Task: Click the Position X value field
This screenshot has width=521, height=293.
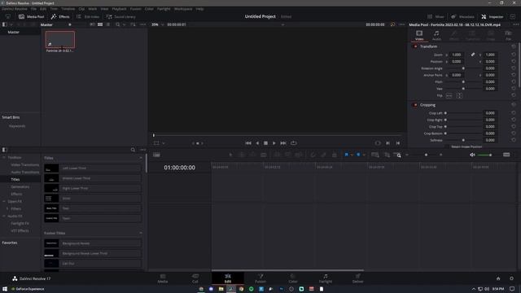Action: pyautogui.click(x=457, y=62)
